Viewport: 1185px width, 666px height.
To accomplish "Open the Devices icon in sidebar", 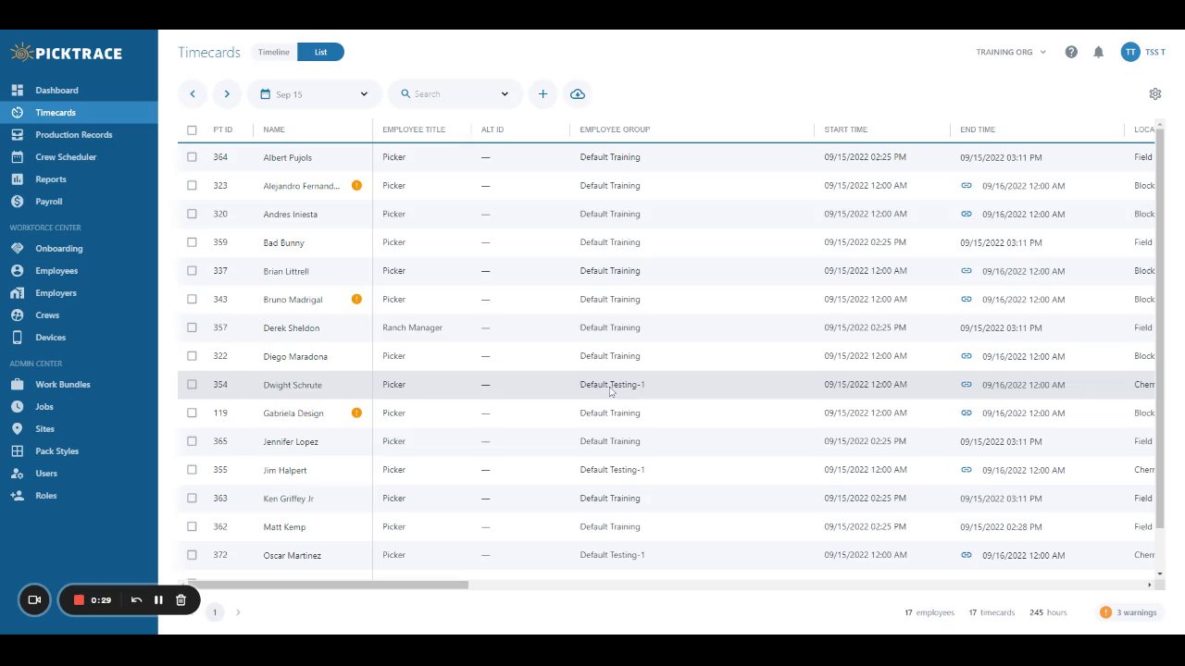I will click(x=17, y=337).
